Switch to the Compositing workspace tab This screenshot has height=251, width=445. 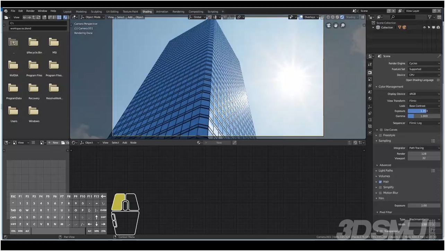(196, 11)
